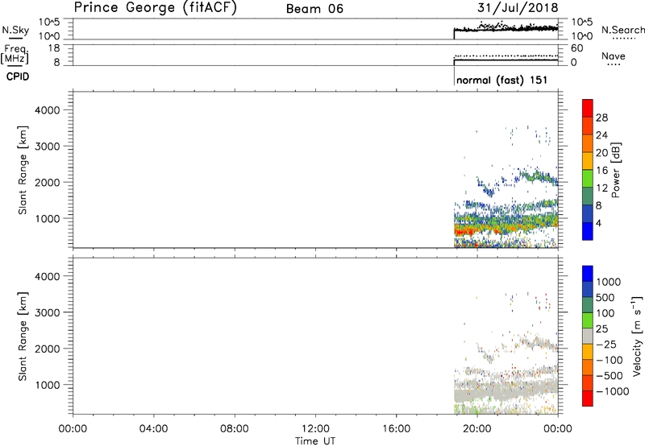Click the '-500' tick on the Velocity colorbar
Screen dimensions: 645x446
coord(610,376)
